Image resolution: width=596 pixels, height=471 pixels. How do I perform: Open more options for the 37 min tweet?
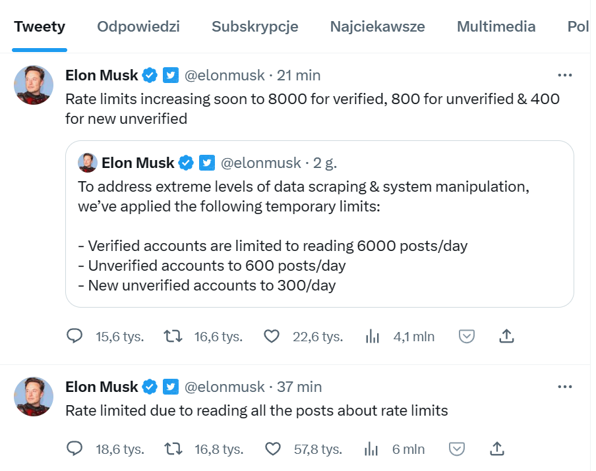click(x=565, y=387)
